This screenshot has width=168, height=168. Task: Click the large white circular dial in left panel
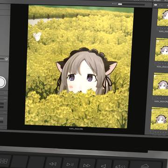tap(2, 82)
